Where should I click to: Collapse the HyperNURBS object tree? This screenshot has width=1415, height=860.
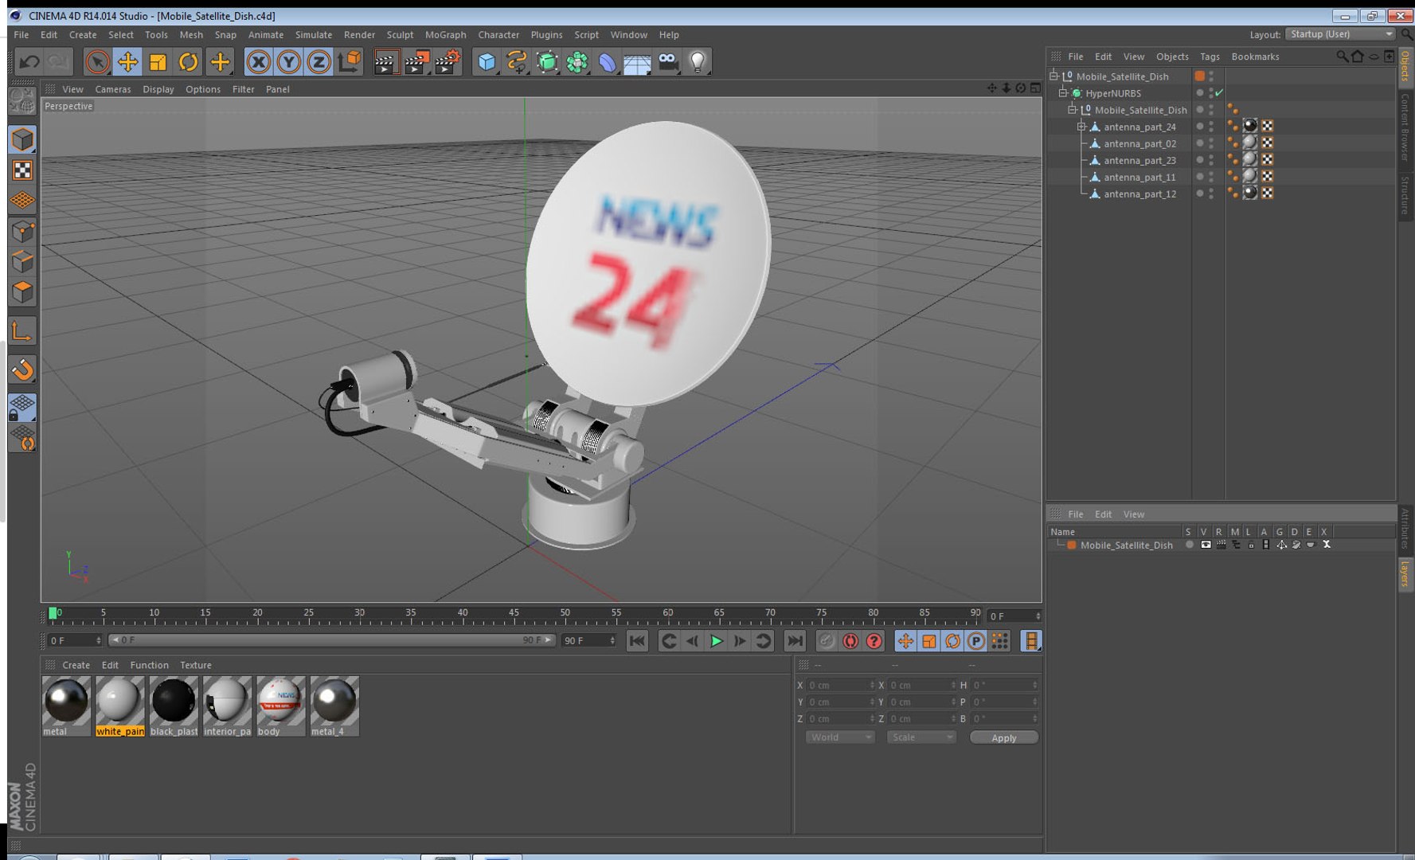(1062, 93)
